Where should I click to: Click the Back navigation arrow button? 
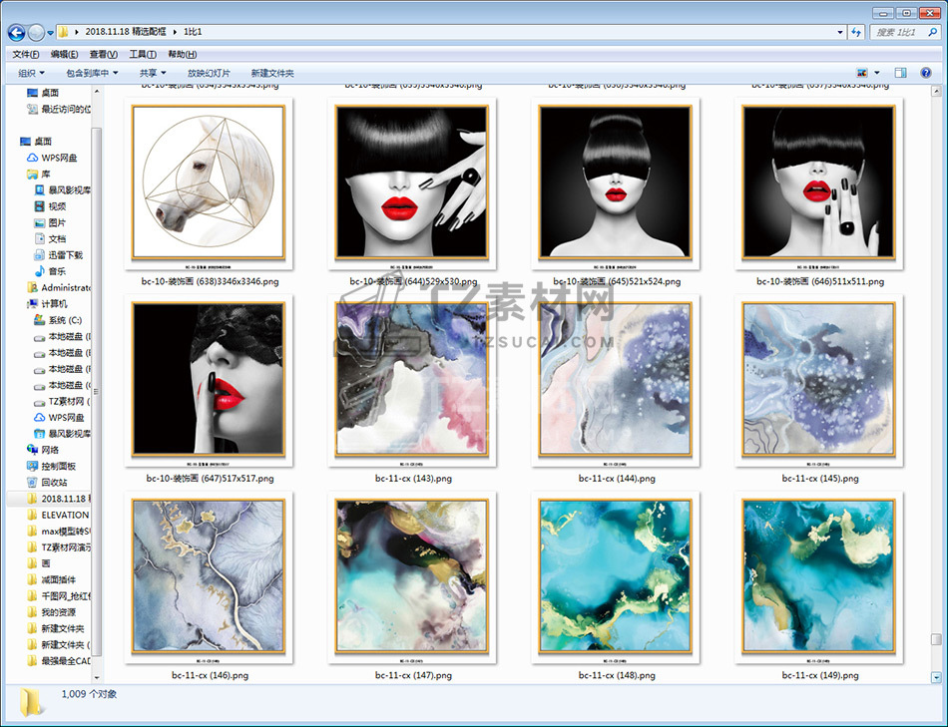coord(16,33)
